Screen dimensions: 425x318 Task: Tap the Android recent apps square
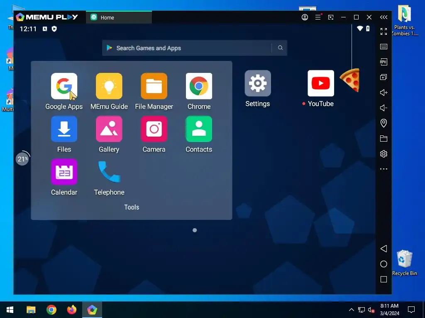tap(383, 279)
